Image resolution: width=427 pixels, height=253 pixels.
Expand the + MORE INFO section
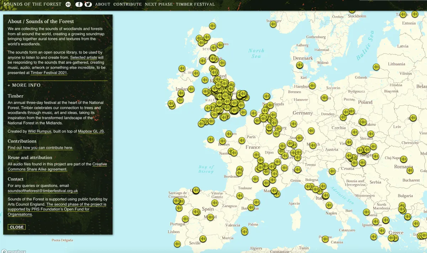tap(24, 85)
